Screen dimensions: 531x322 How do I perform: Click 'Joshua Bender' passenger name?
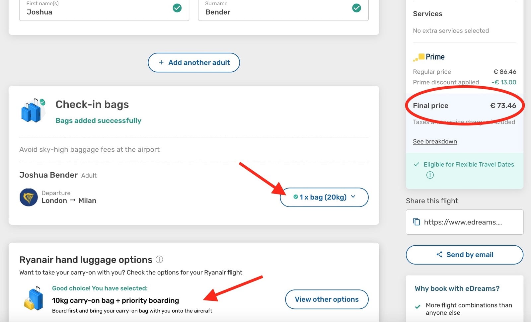pyautogui.click(x=48, y=175)
